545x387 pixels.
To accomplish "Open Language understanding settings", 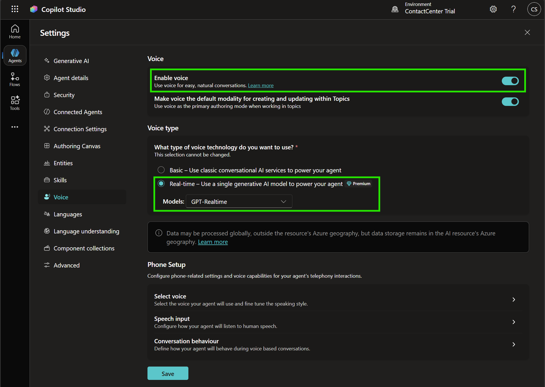I will [x=82, y=231].
